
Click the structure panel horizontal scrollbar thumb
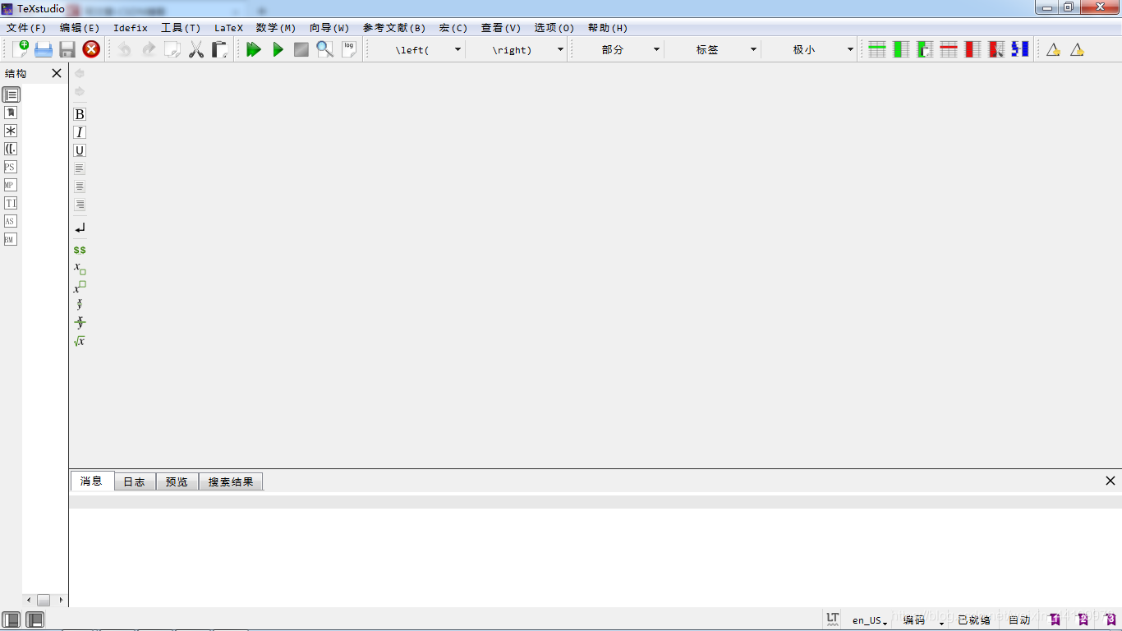pyautogui.click(x=44, y=600)
